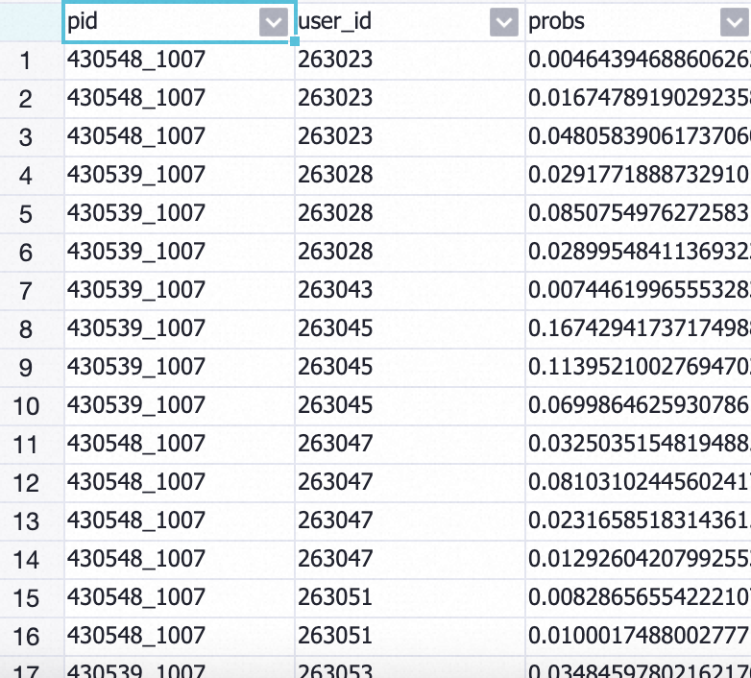This screenshot has width=751, height=678.
Task: Click the cell selection fill handle
Action: pos(295,41)
